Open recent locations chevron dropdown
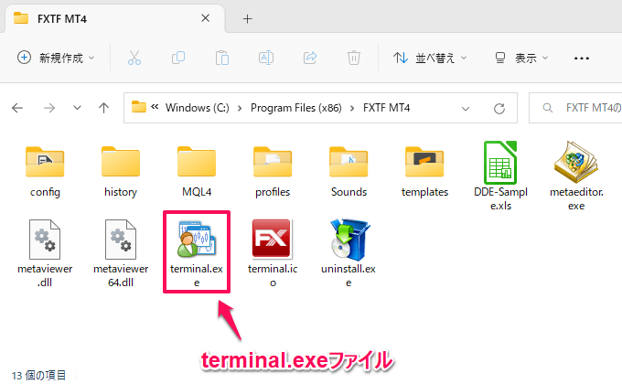Viewport: 622px width, 384px height. [x=78, y=108]
